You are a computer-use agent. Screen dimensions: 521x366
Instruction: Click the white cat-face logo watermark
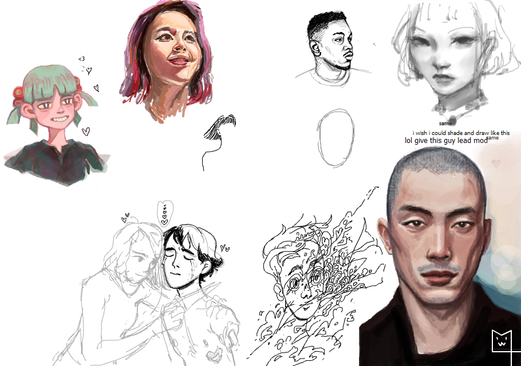pyautogui.click(x=502, y=340)
